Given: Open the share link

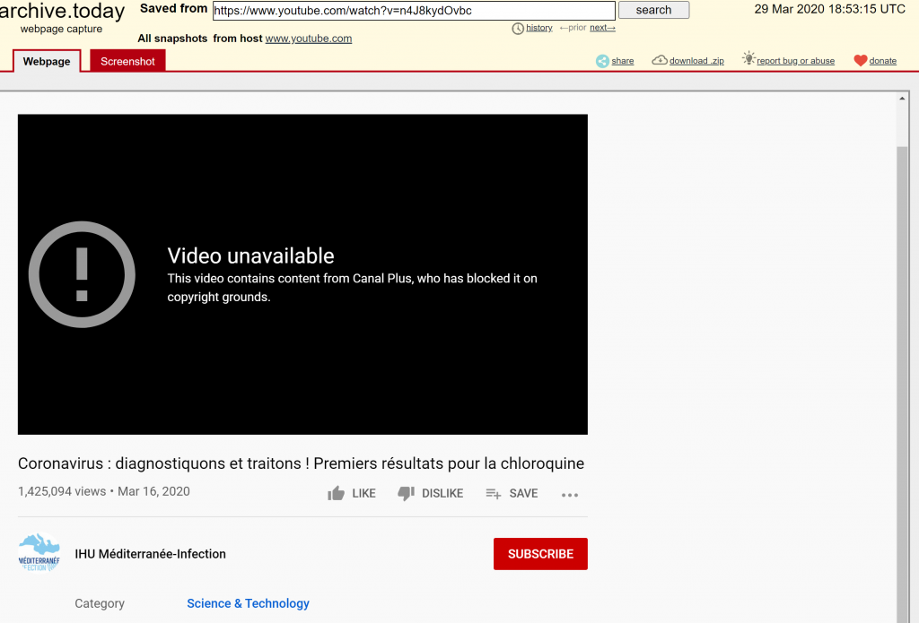Looking at the screenshot, I should pos(623,61).
